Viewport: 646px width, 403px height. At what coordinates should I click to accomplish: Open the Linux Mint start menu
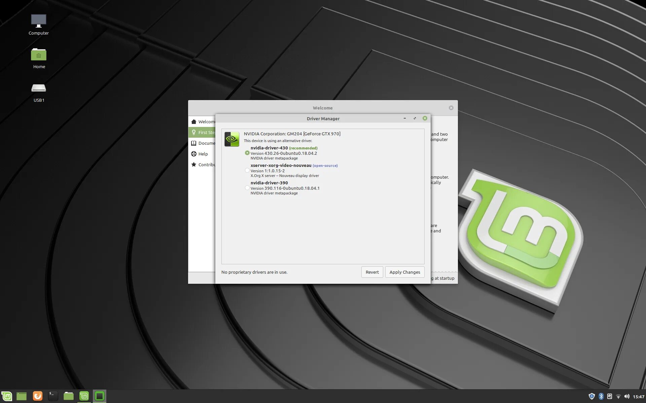(x=7, y=396)
